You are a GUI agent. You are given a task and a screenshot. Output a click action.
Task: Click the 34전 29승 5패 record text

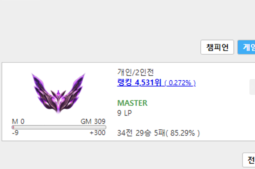click(x=141, y=133)
